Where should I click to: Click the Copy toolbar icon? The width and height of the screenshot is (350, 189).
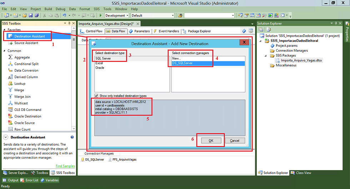coord(50,15)
